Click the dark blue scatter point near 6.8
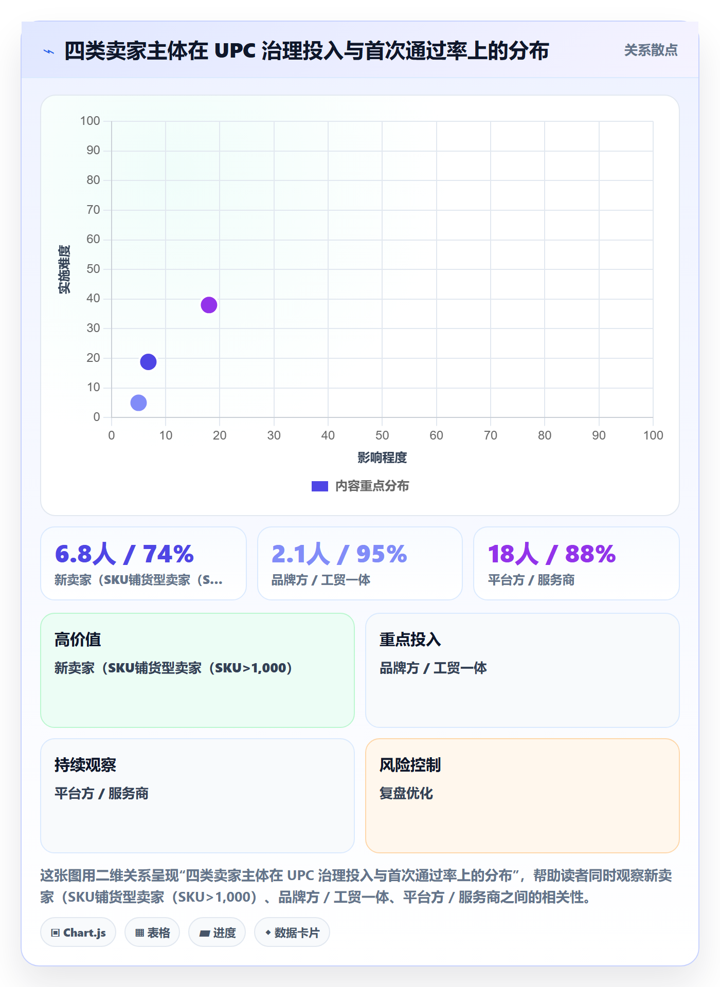This screenshot has width=720, height=987. 148,362
